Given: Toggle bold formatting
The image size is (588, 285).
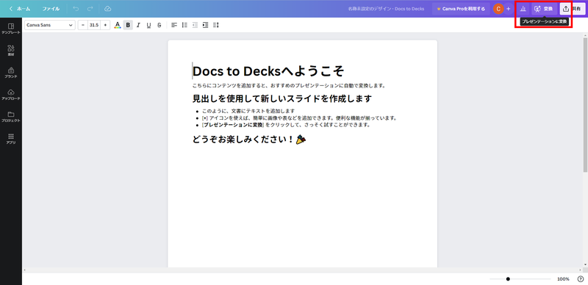Looking at the screenshot, I should [x=128, y=25].
